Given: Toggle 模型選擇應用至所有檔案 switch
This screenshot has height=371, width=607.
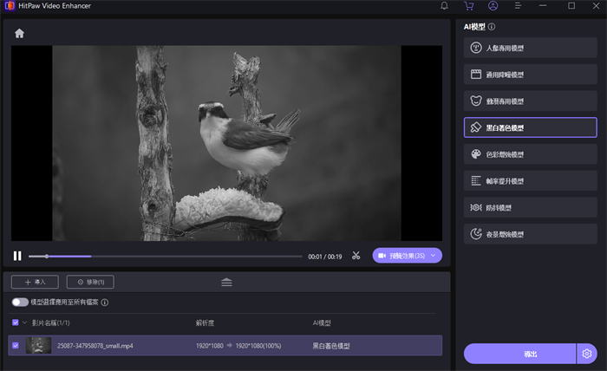Looking at the screenshot, I should pyautogui.click(x=20, y=302).
